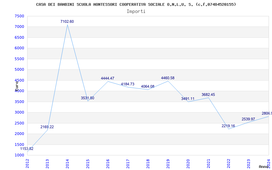This screenshot has width=272, height=170.
Task: Click x-axis year 2018
Action: 148,164
